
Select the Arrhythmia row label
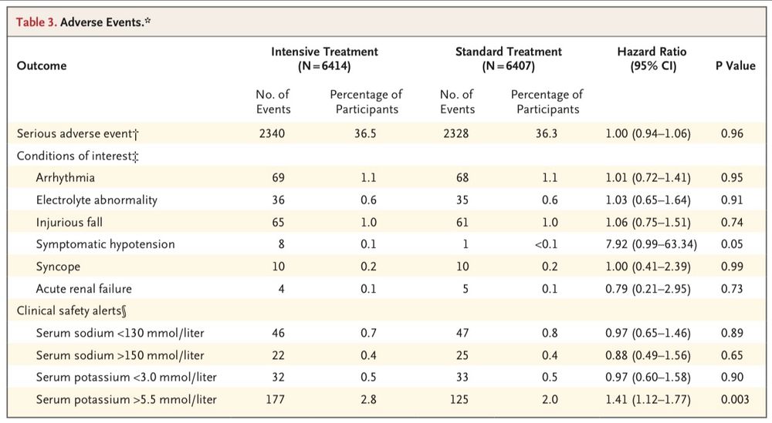65,178
